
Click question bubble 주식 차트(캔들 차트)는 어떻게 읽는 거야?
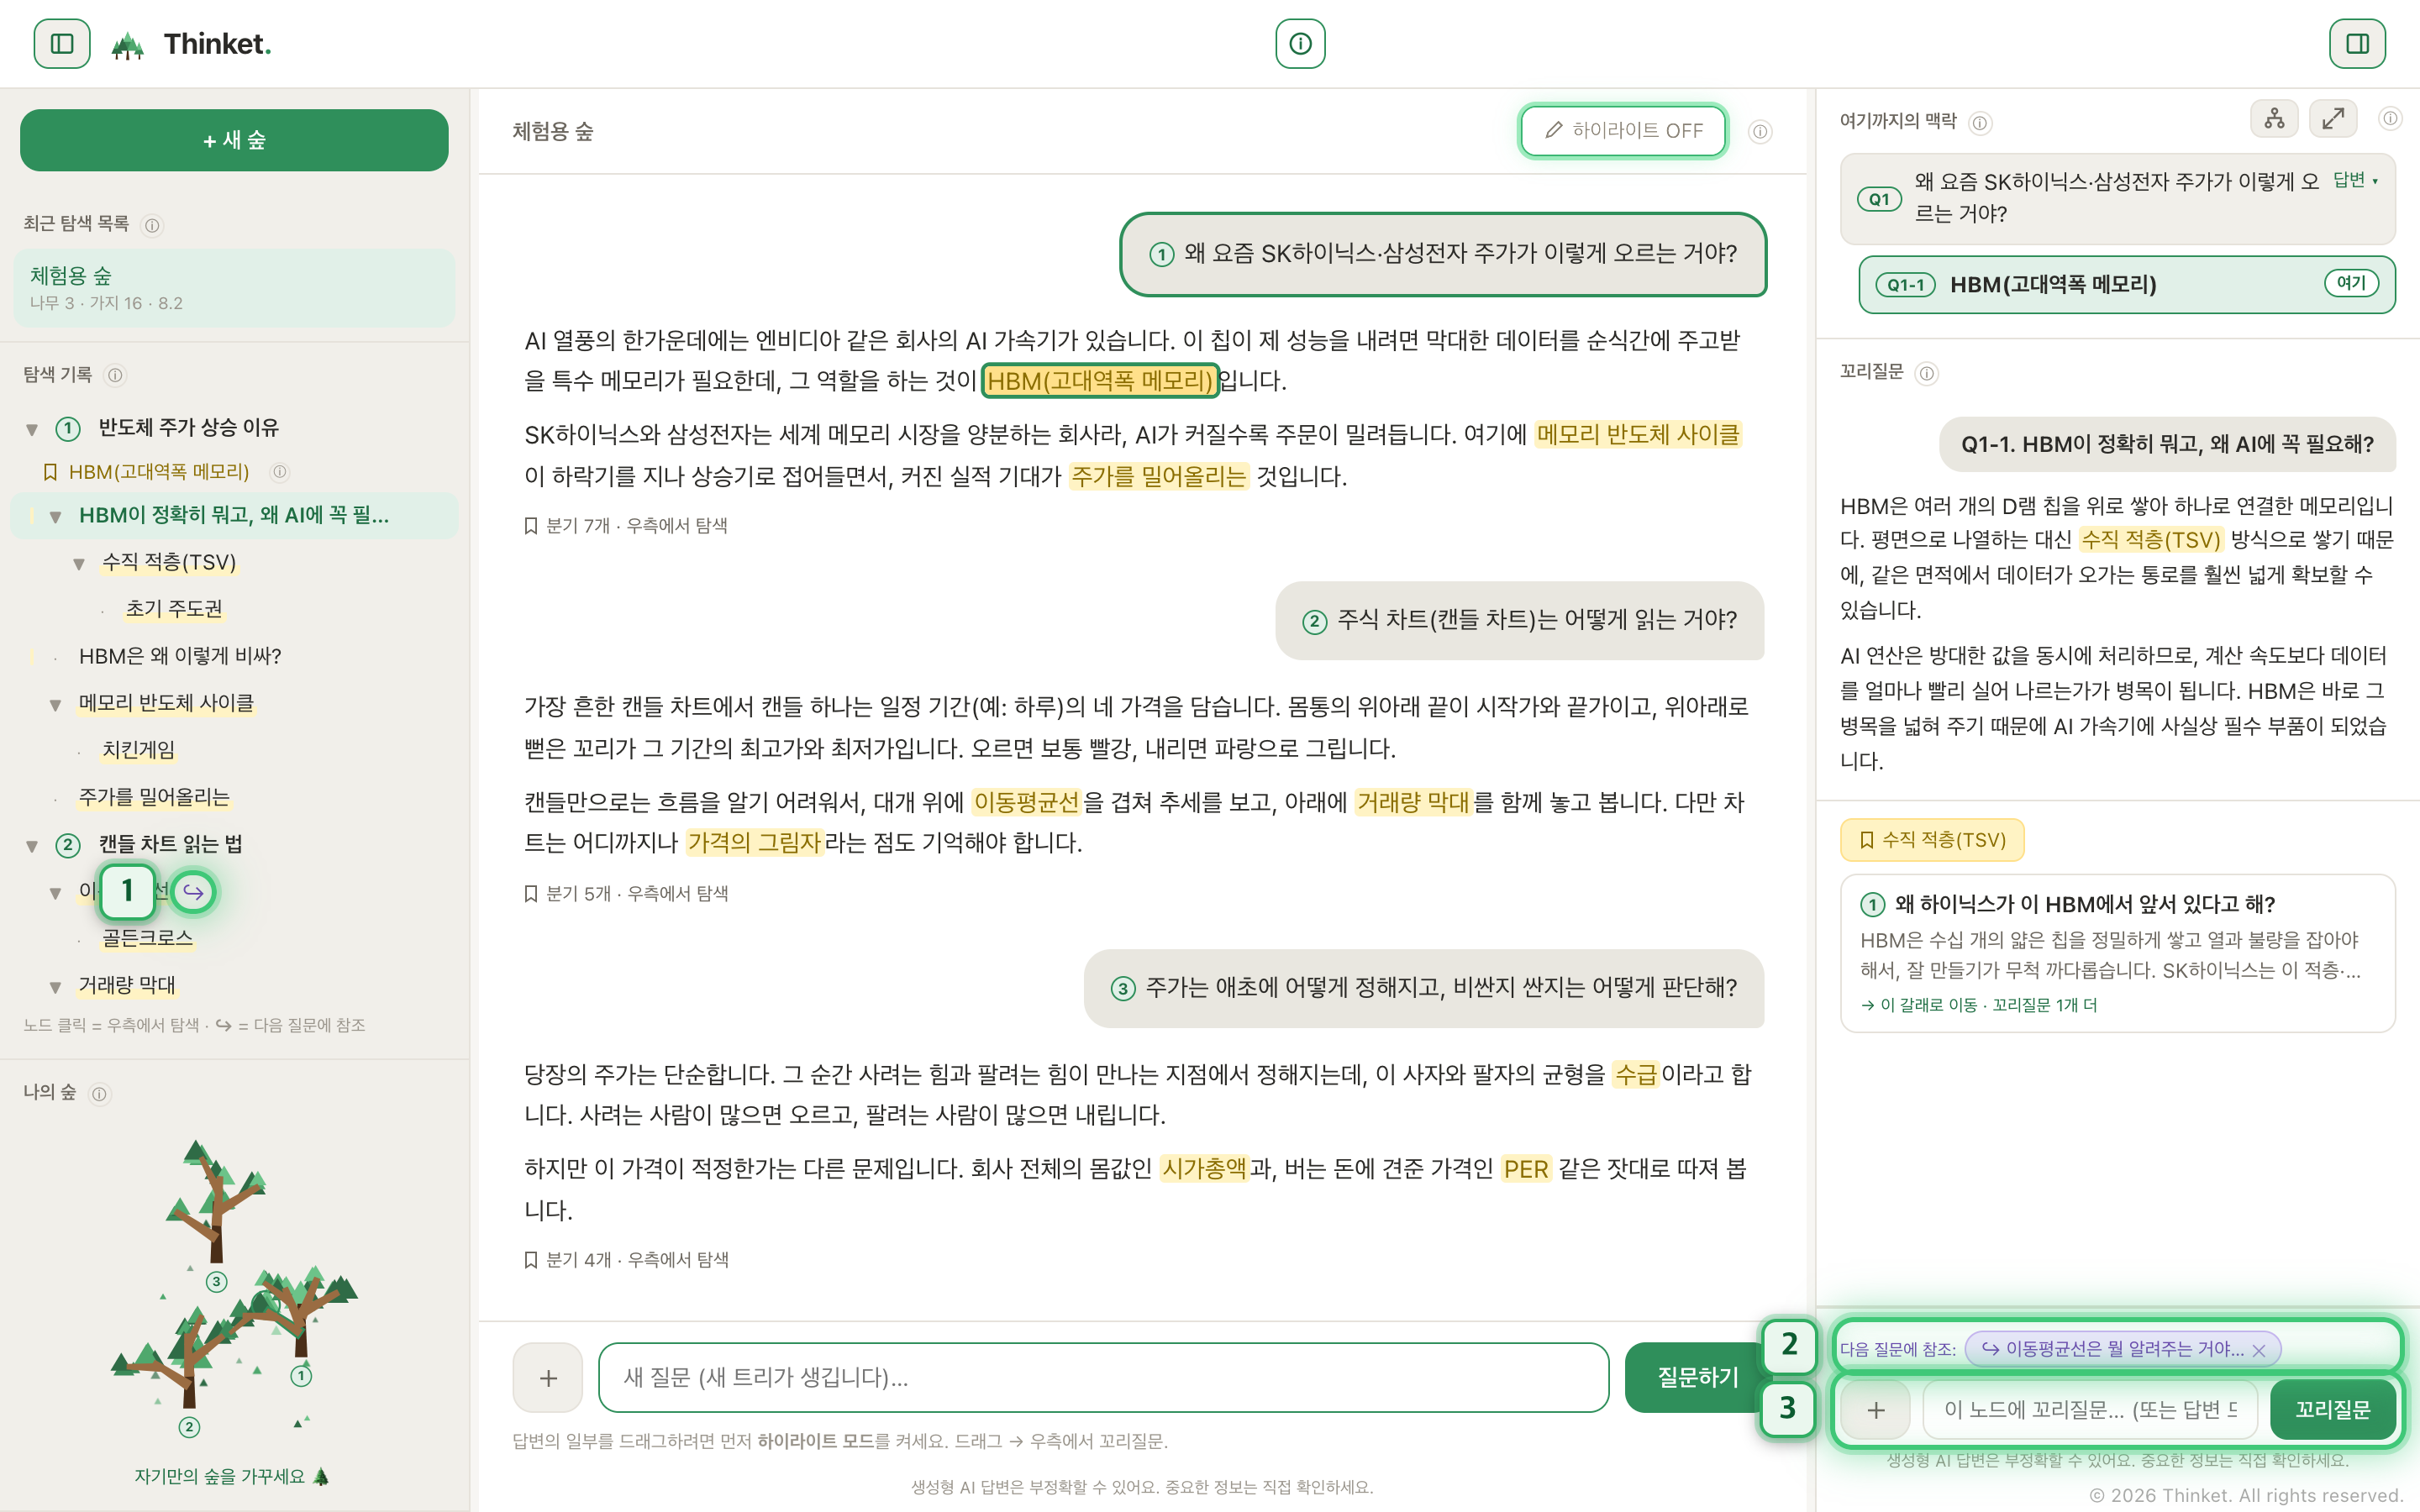[x=1519, y=621]
